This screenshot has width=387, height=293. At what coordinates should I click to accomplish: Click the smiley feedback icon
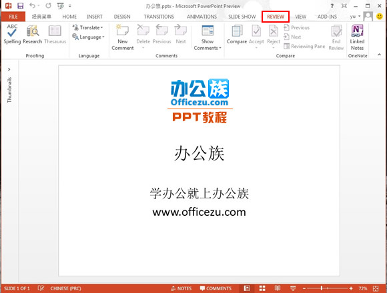(380, 17)
